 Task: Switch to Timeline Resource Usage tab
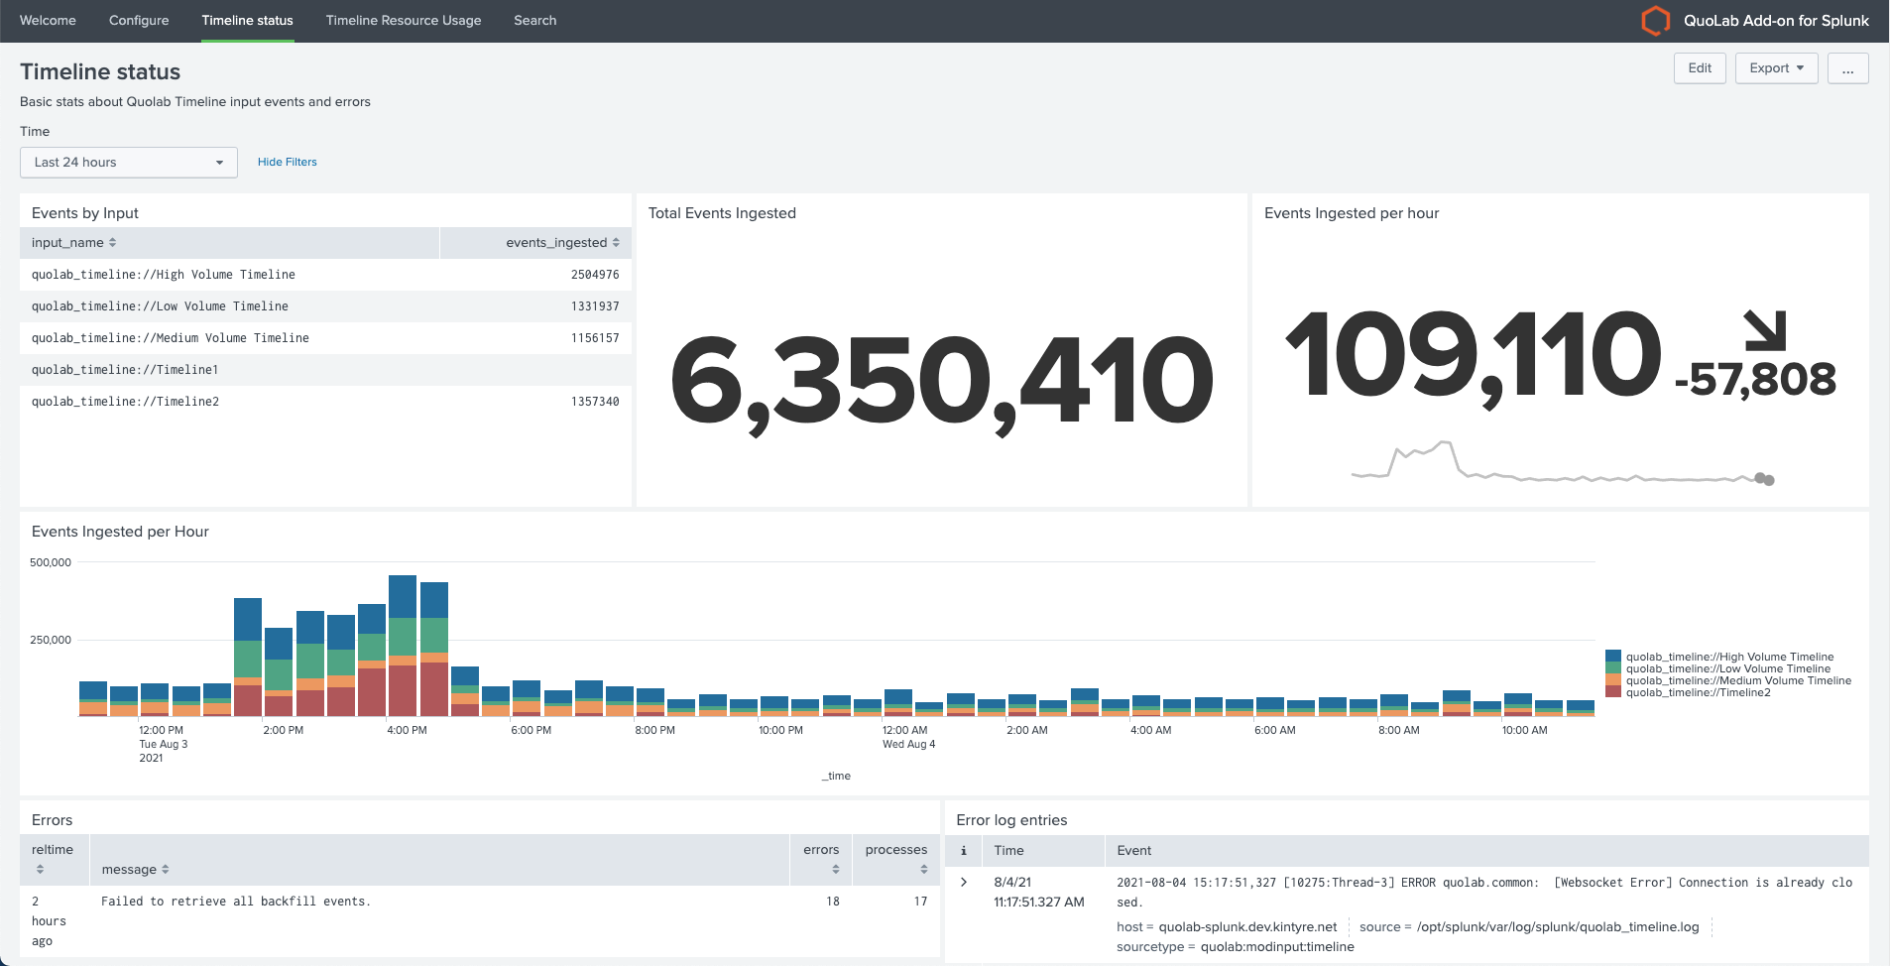pos(404,21)
